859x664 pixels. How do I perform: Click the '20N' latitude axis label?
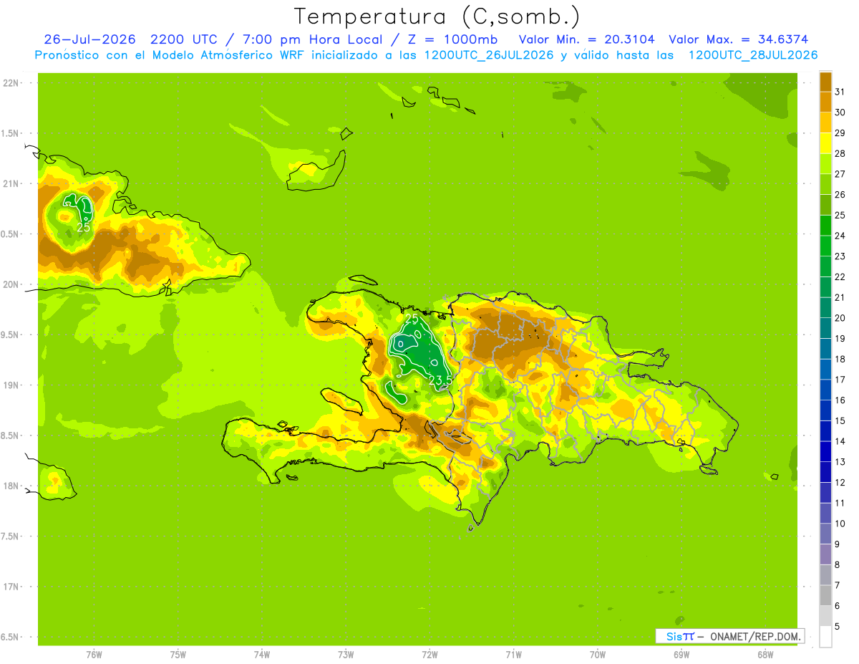[x=11, y=284]
